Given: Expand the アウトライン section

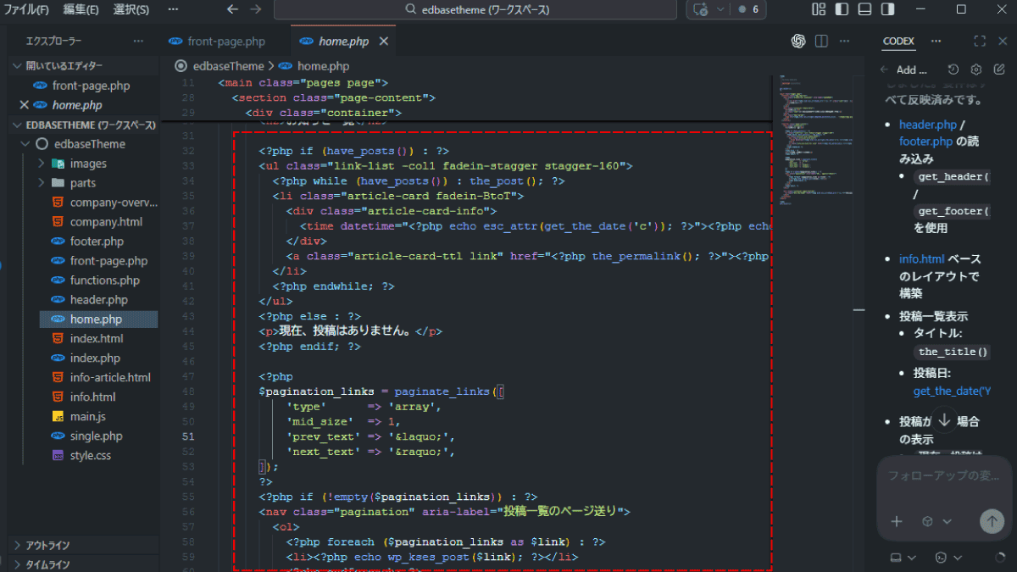Looking at the screenshot, I should point(47,545).
